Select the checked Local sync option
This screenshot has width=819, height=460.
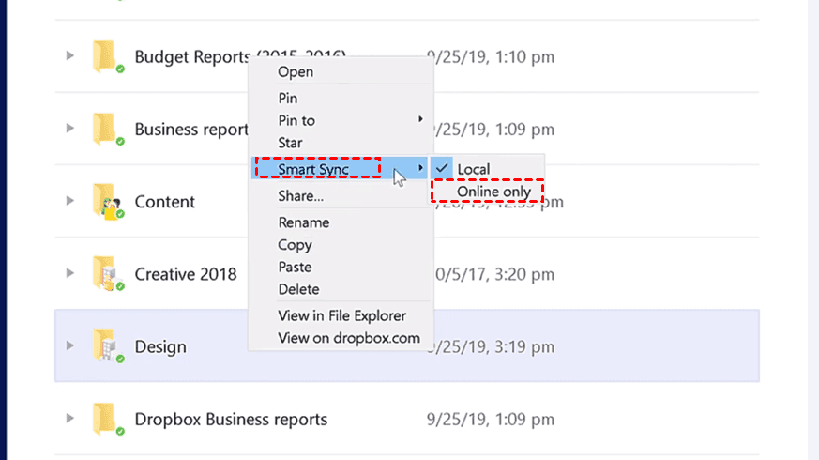[x=474, y=169]
